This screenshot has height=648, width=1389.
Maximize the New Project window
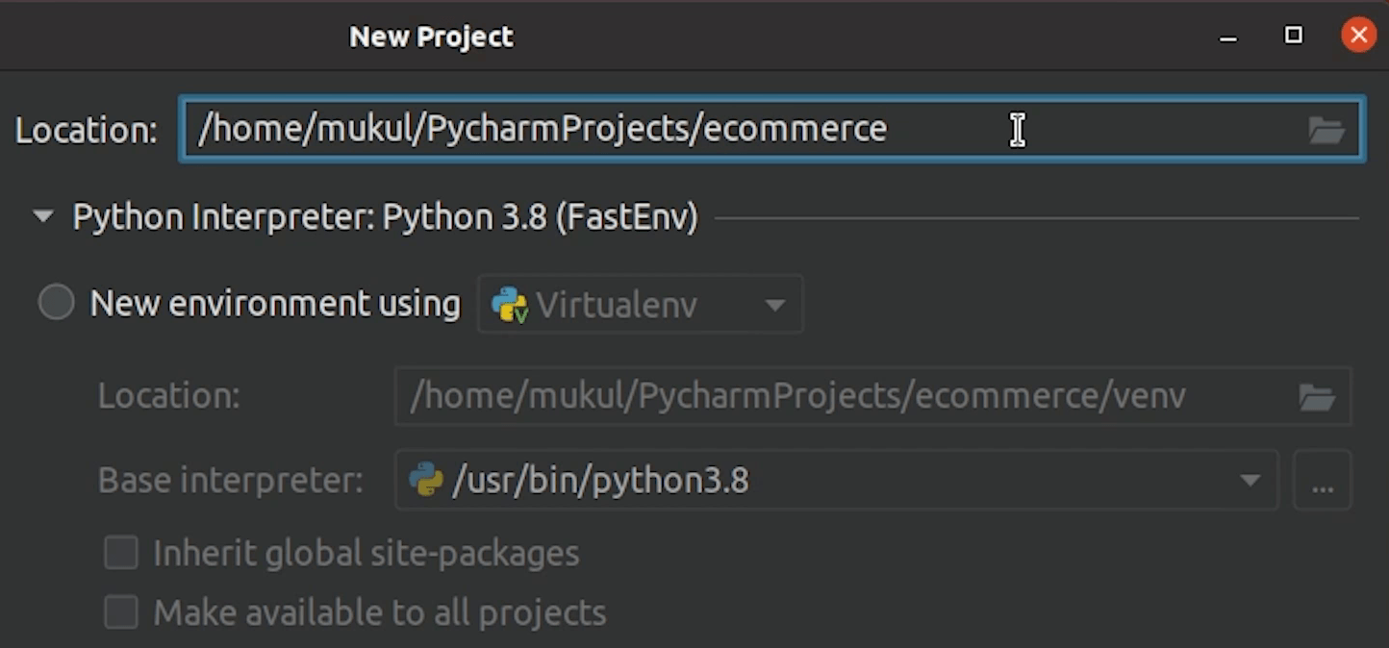[1293, 35]
